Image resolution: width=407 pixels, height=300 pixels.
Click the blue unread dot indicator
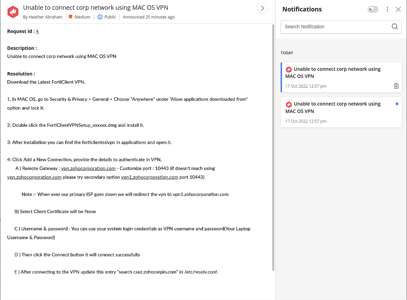397,104
